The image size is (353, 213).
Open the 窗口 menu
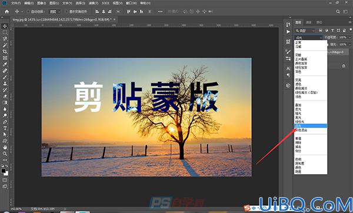pyautogui.click(x=131, y=3)
